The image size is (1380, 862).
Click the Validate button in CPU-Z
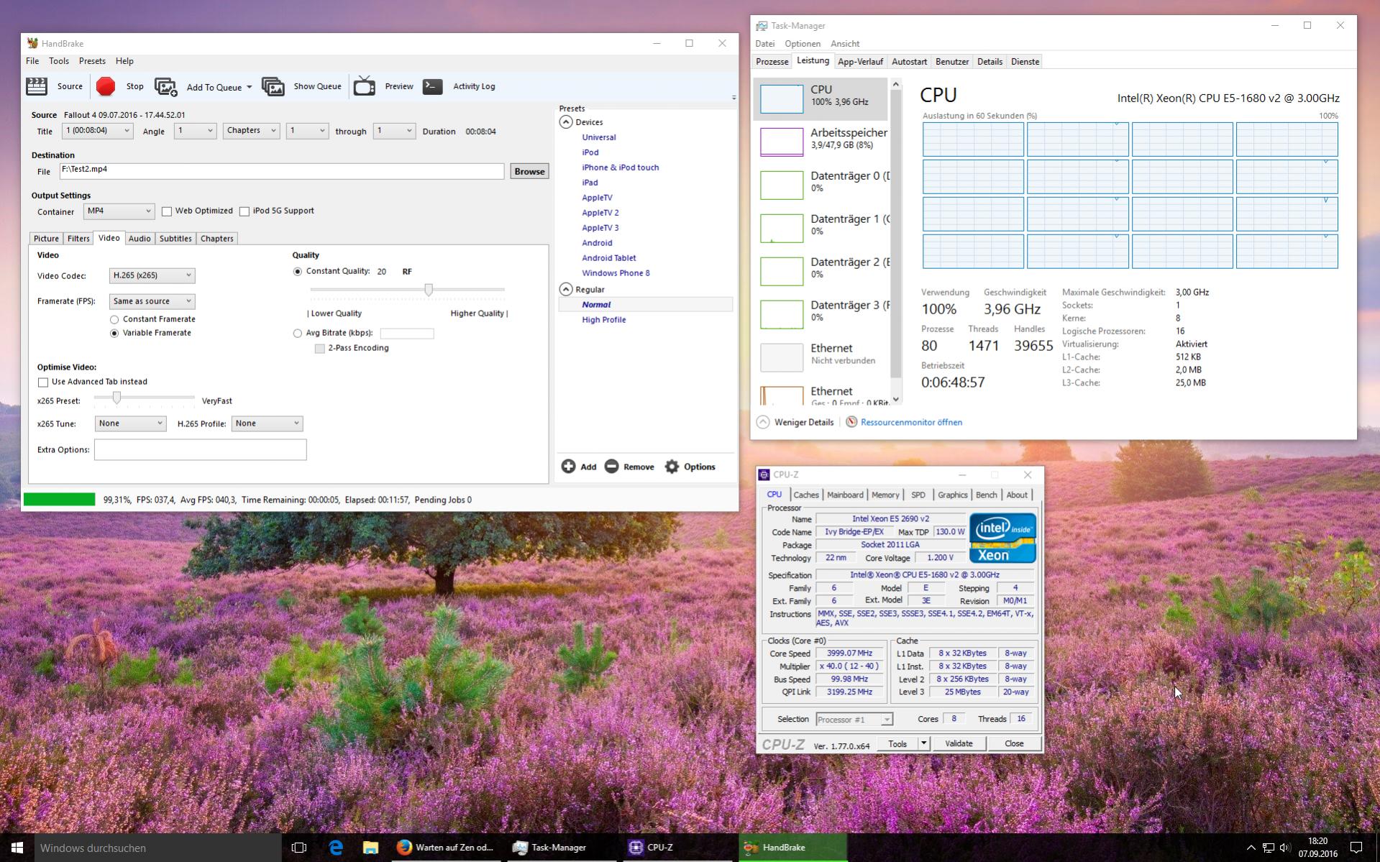pos(959,743)
